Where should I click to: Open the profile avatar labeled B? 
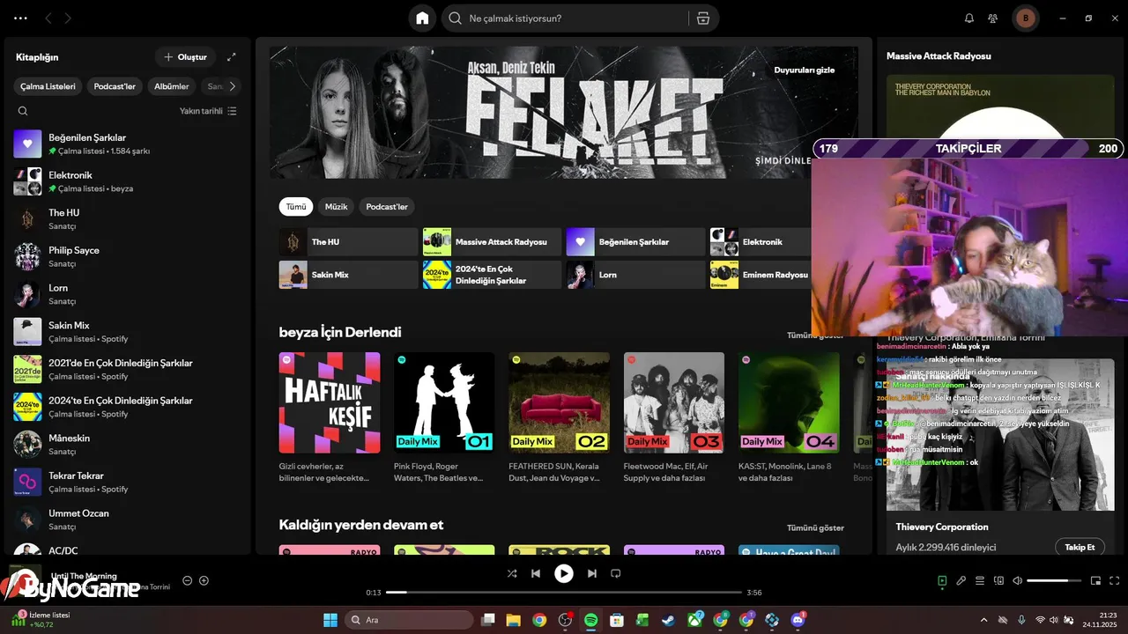tap(1025, 18)
